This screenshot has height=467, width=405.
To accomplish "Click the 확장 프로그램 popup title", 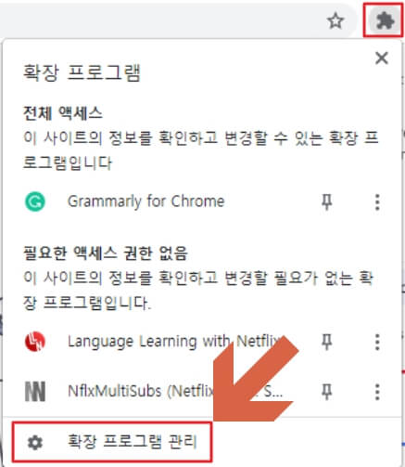I will point(82,72).
